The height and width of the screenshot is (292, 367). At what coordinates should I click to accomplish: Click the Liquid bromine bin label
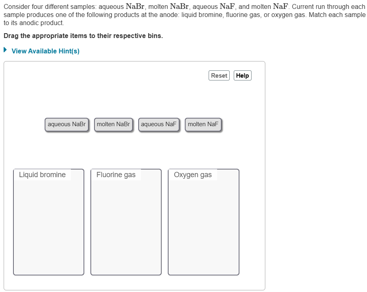(x=42, y=175)
